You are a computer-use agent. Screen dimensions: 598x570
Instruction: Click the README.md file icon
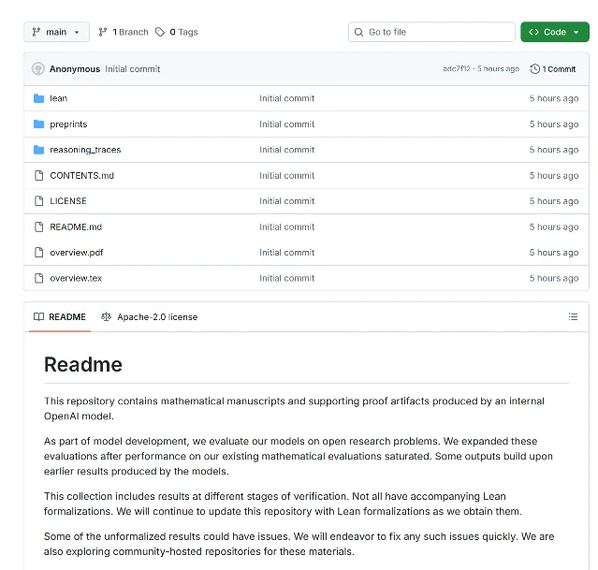(x=38, y=227)
